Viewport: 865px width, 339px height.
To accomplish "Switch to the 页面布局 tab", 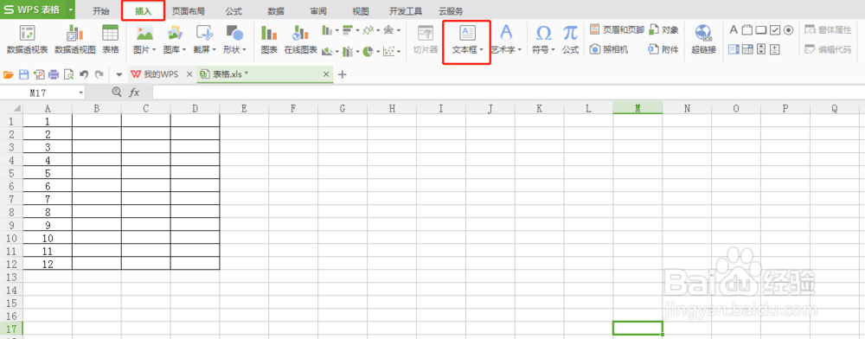I will [188, 11].
